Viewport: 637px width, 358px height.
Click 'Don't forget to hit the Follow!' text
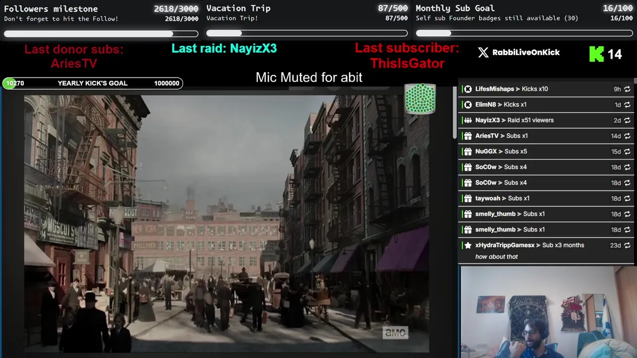point(61,19)
